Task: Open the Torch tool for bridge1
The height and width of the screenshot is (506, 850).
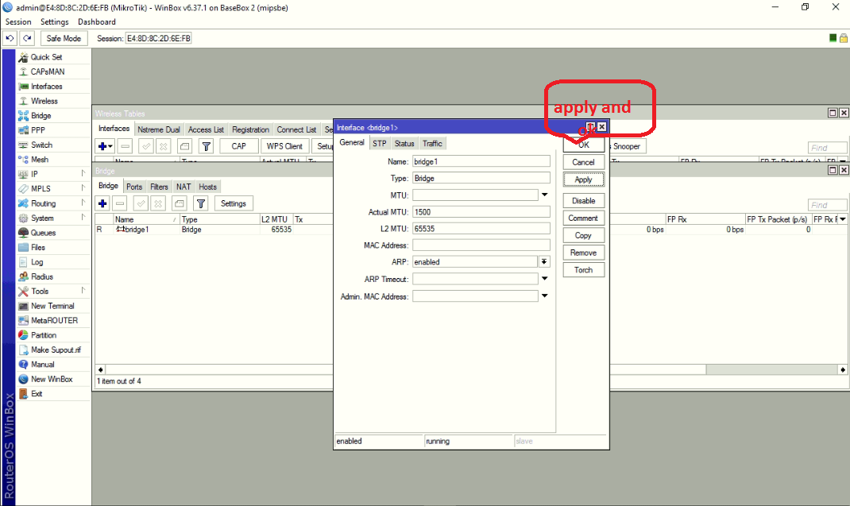Action: tap(583, 269)
